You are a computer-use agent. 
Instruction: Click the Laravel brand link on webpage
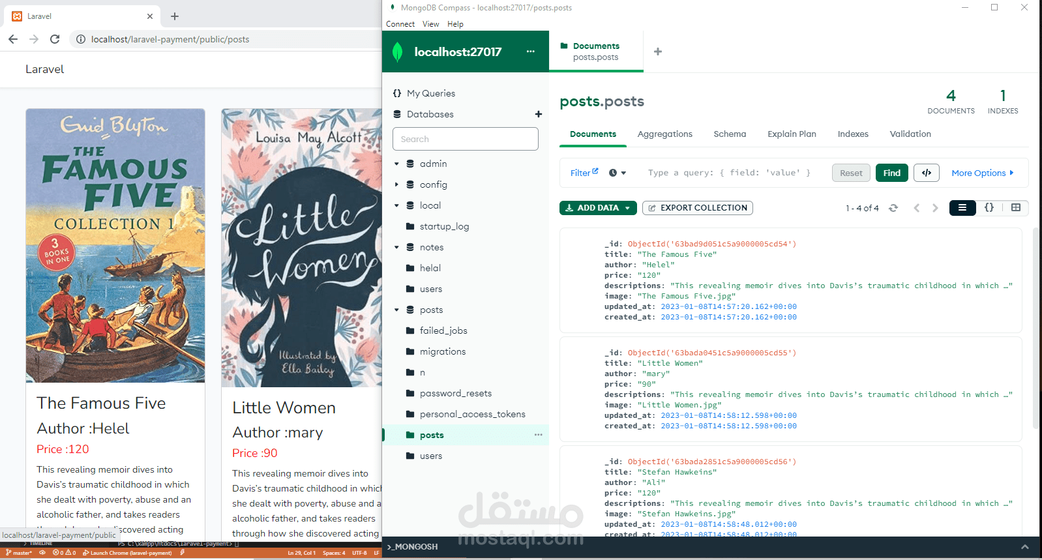click(x=45, y=69)
